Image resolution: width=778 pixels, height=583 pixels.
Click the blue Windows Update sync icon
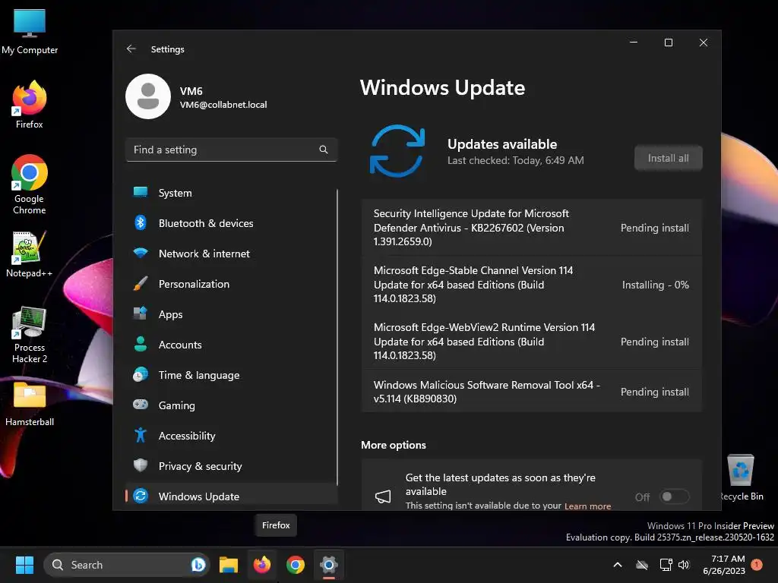[397, 151]
